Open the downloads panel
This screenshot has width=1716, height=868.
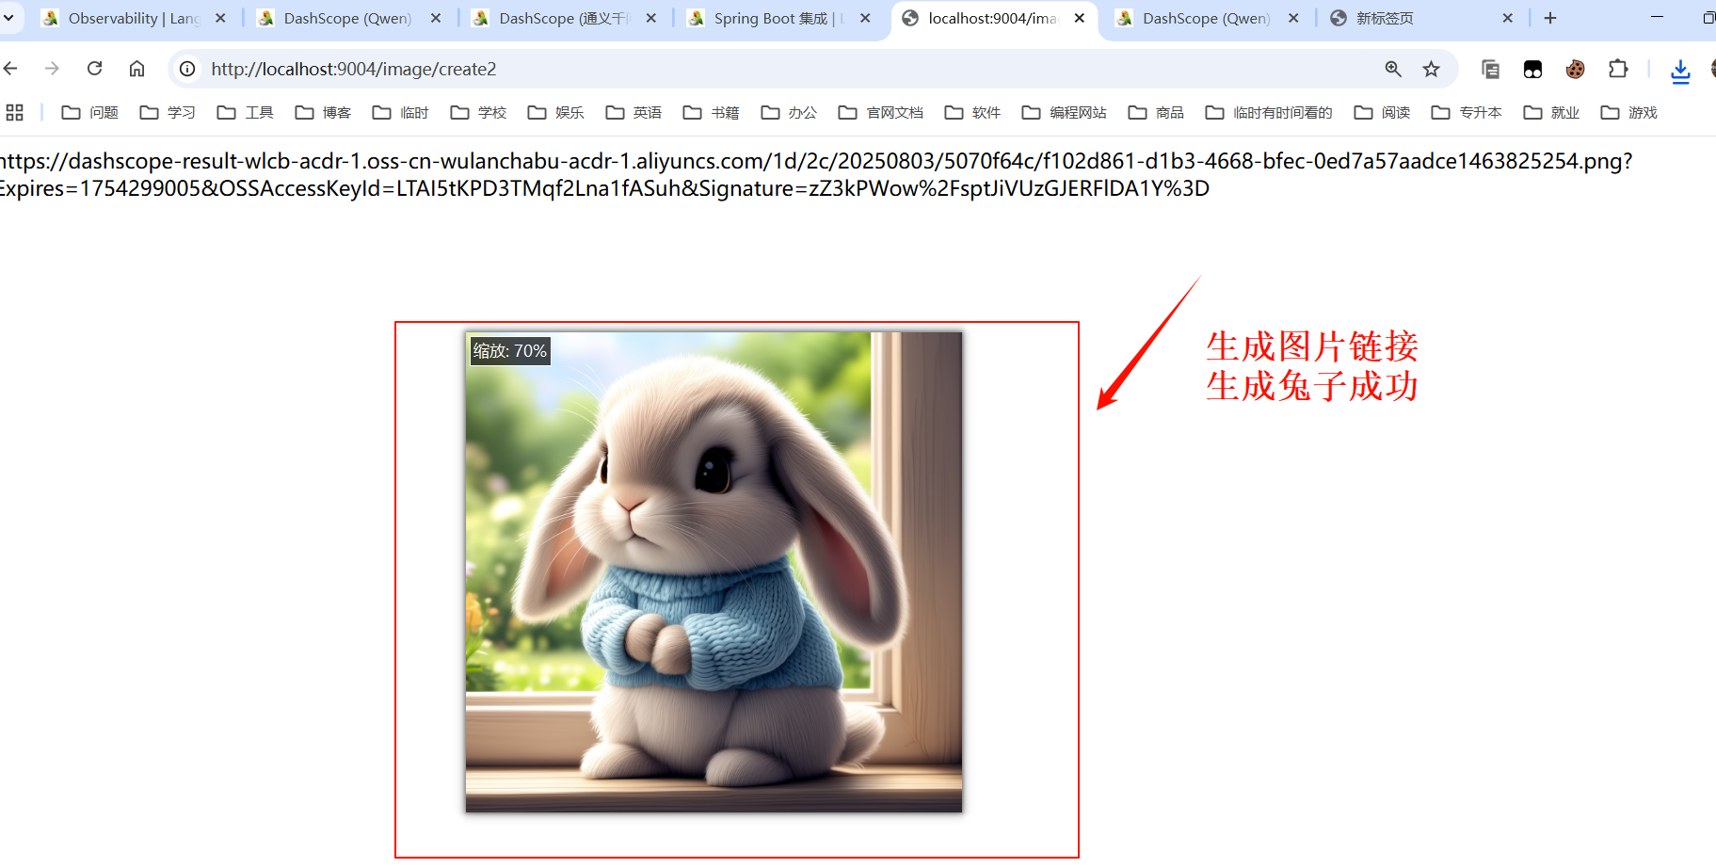(x=1680, y=71)
